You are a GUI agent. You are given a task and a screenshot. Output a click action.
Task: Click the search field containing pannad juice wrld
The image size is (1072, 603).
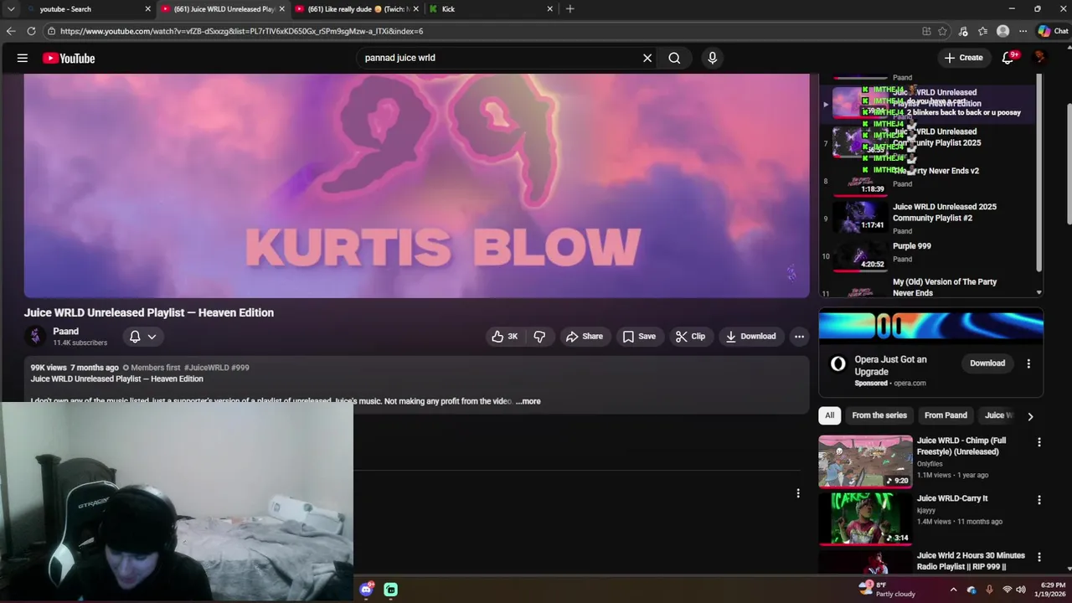coord(498,58)
